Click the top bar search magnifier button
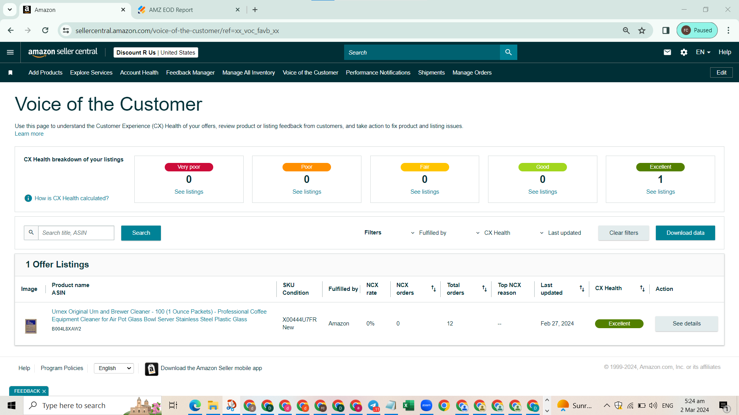739x415 pixels. coord(508,52)
